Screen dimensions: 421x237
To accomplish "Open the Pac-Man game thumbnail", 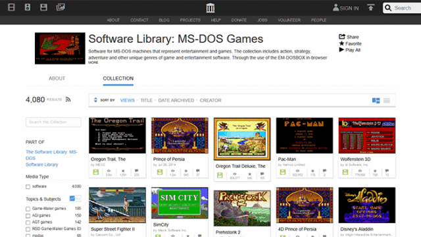I will [x=305, y=136].
